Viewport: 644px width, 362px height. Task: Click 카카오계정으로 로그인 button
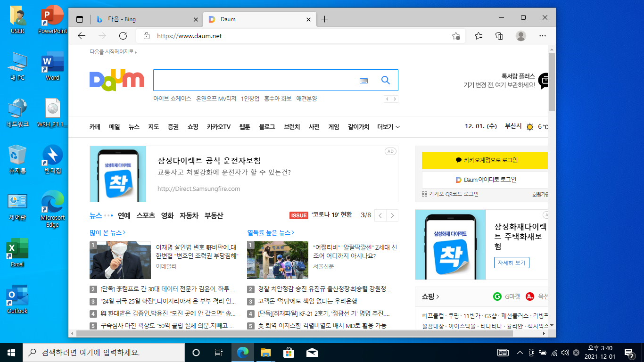(485, 160)
